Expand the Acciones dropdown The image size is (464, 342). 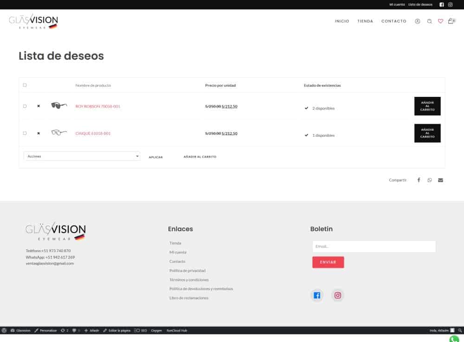pyautogui.click(x=82, y=156)
